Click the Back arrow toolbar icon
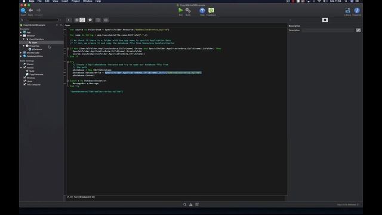 pyautogui.click(x=30, y=10)
